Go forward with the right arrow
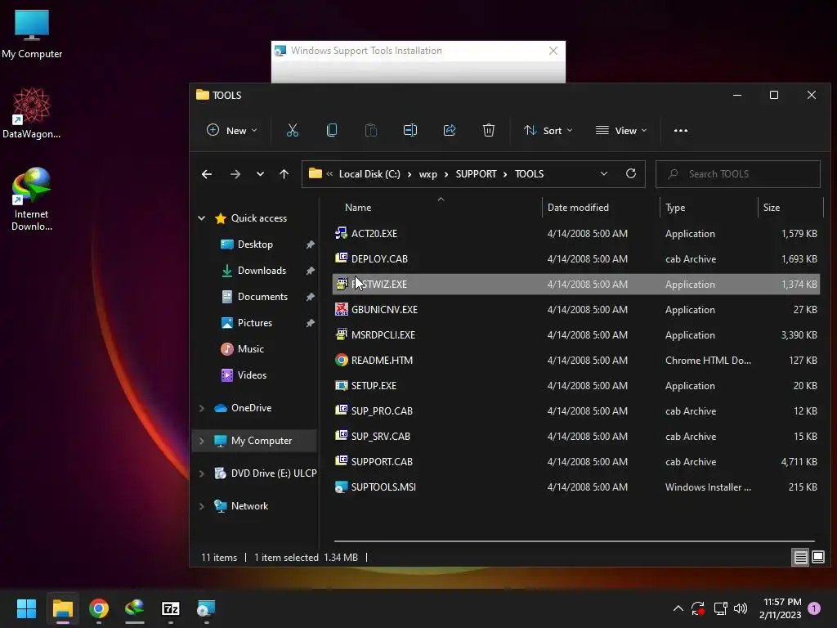Viewport: 837px width, 628px height. [235, 174]
